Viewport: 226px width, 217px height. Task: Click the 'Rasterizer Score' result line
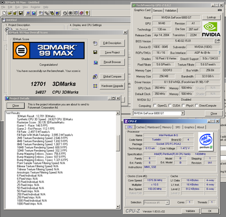point(41,122)
